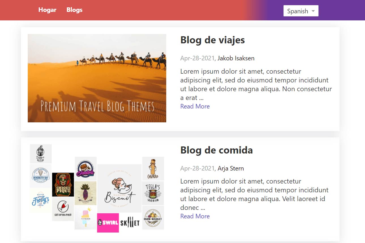Read More of the travel blog
The width and height of the screenshot is (365, 243).
coord(195,106)
